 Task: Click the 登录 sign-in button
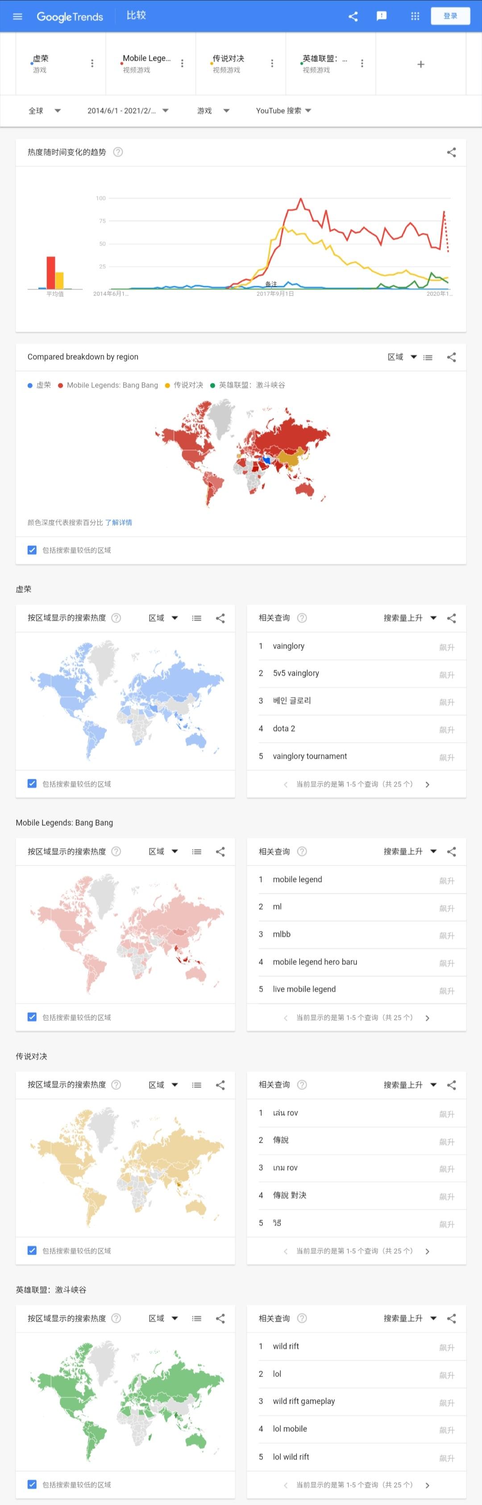tap(450, 16)
